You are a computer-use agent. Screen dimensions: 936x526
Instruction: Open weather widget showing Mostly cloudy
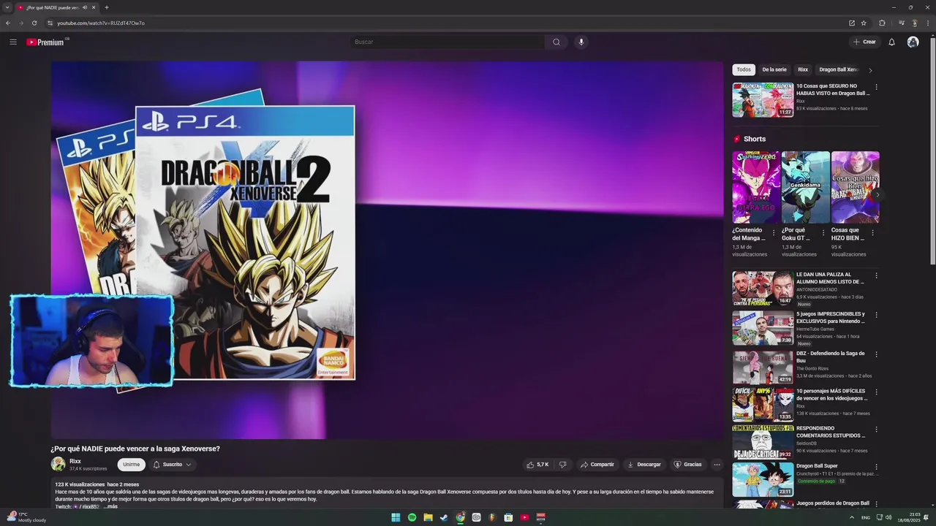coord(26,517)
